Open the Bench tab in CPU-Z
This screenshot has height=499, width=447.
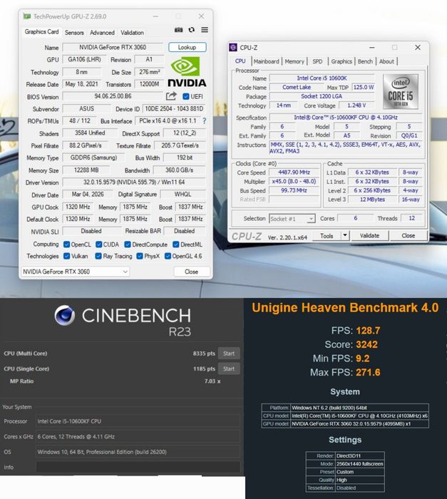(365, 61)
